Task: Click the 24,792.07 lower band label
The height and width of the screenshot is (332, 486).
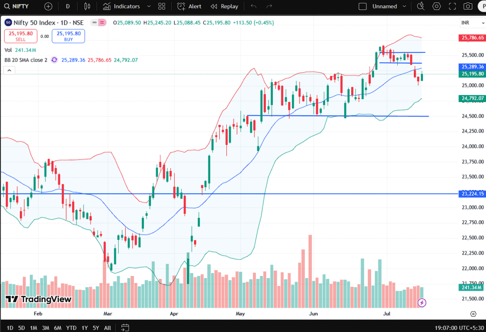Action: click(472, 98)
